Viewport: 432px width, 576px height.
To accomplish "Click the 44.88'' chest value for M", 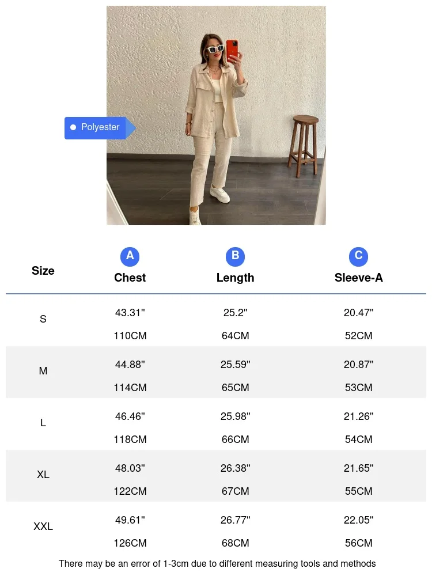I will point(130,365).
